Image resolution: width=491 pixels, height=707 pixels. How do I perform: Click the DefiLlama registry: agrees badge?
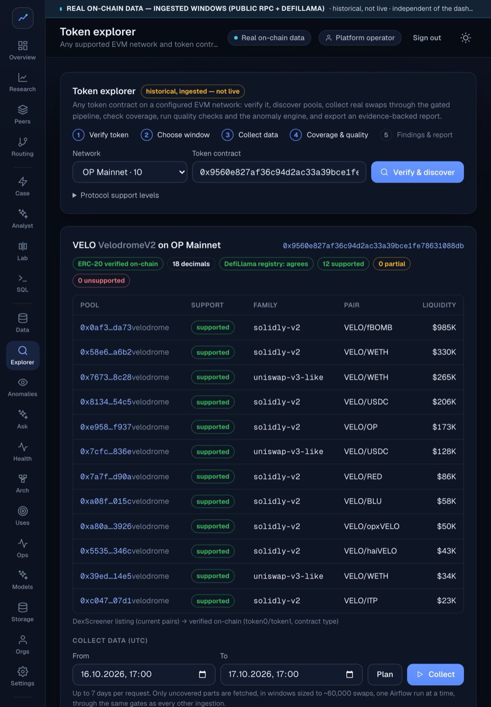[x=266, y=264]
